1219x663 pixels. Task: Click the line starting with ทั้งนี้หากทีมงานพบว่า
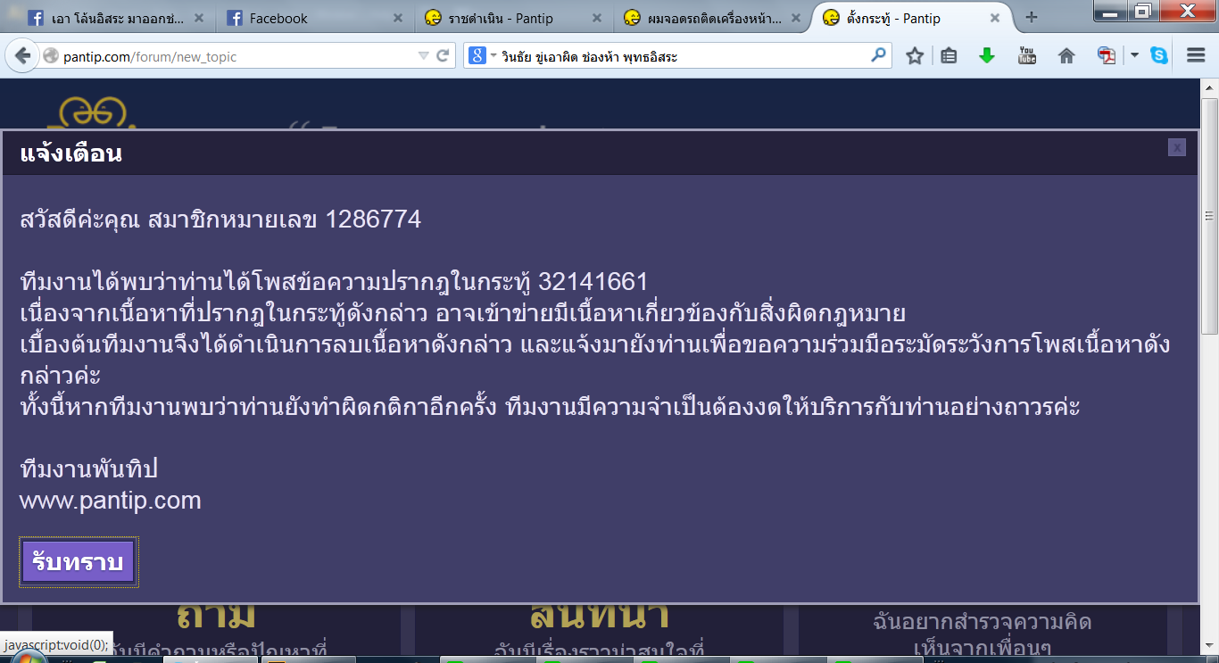tap(550, 407)
